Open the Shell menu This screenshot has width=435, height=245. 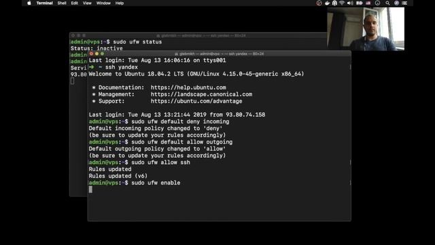(x=62, y=3)
